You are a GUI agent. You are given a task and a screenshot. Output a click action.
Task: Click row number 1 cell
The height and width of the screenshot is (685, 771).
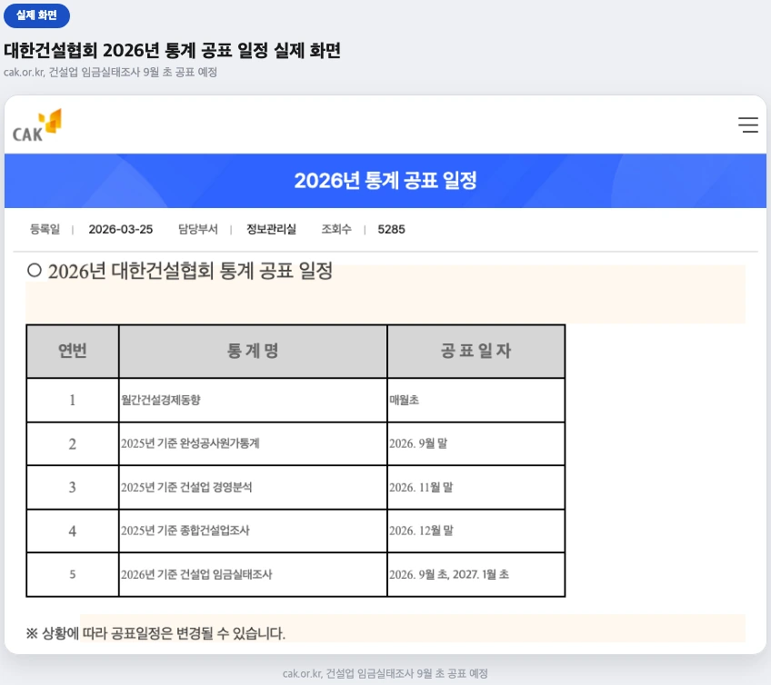73,400
